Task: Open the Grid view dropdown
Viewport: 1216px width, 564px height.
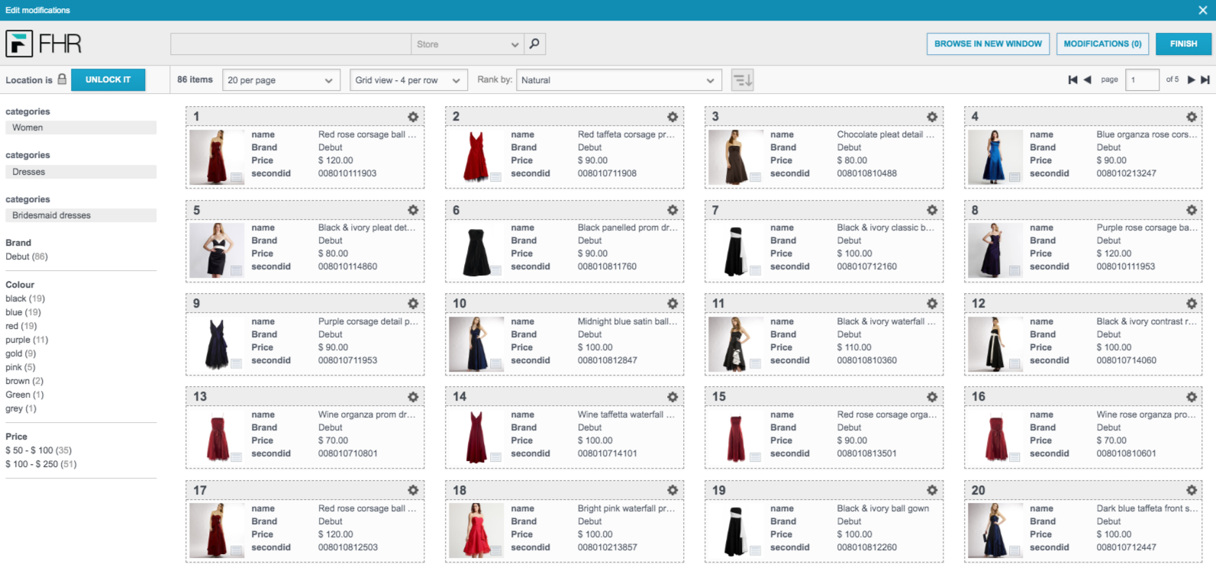Action: coord(409,80)
